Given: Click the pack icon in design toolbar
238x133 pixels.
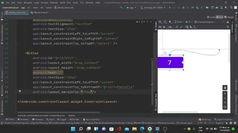Looking at the screenshot, I should tap(187, 27).
